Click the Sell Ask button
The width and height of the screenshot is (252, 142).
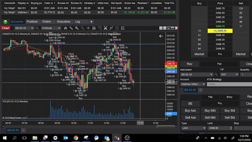[190, 118]
